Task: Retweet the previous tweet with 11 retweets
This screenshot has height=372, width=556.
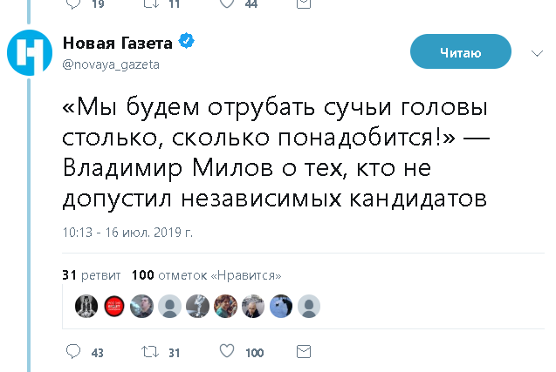Action: (149, 3)
